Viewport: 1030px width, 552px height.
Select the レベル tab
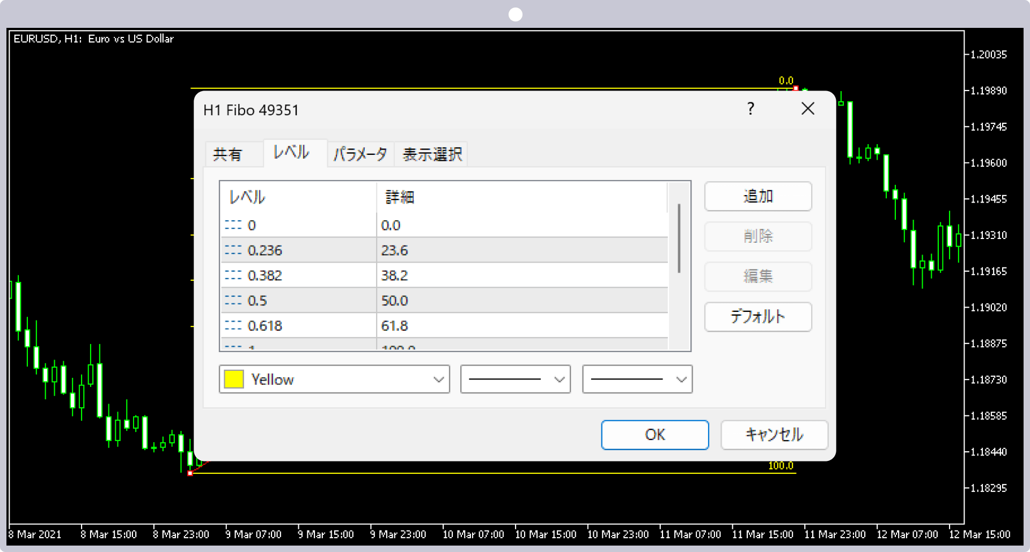point(295,153)
